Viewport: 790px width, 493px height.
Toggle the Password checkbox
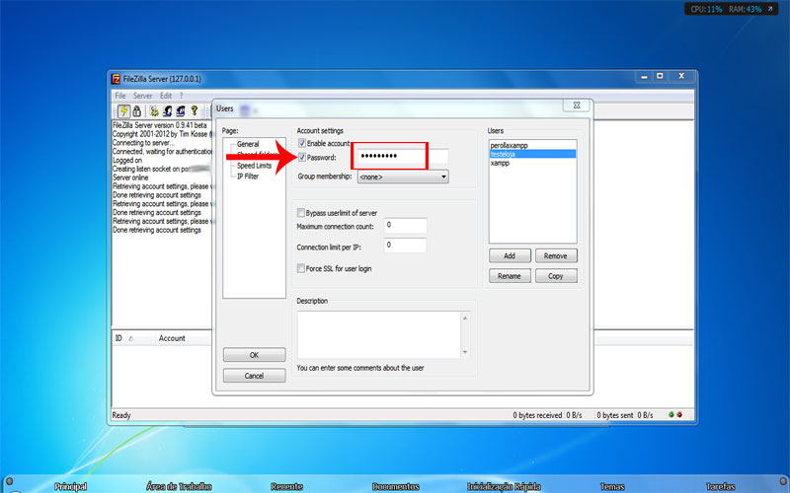tap(302, 158)
